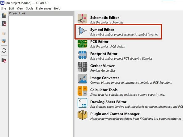Screen dimensions: 183x137
Task: Click 'Manage downloadable packages from KiCad' text
Action: (x=136, y=119)
